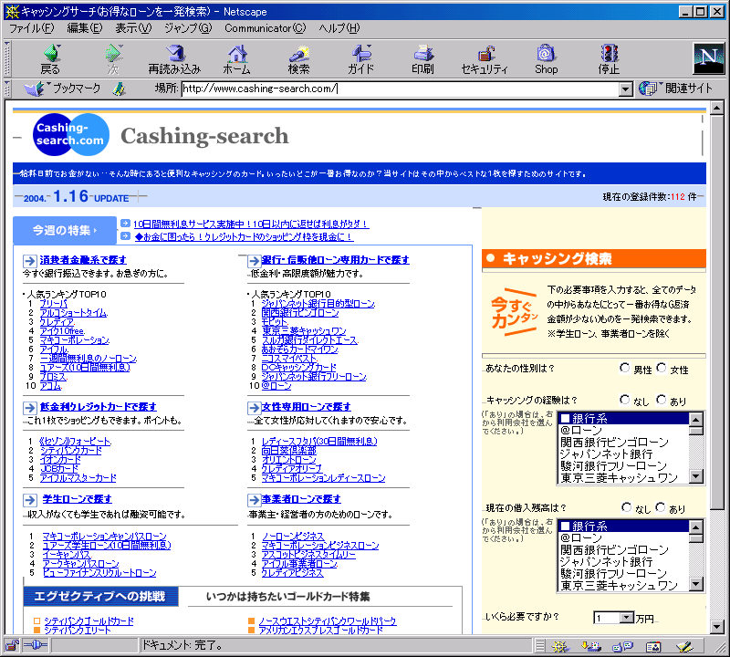
Task: Choose なし for キャッシングの経験
Action: [625, 400]
